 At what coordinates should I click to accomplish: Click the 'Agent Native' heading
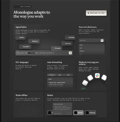coord(21,27)
